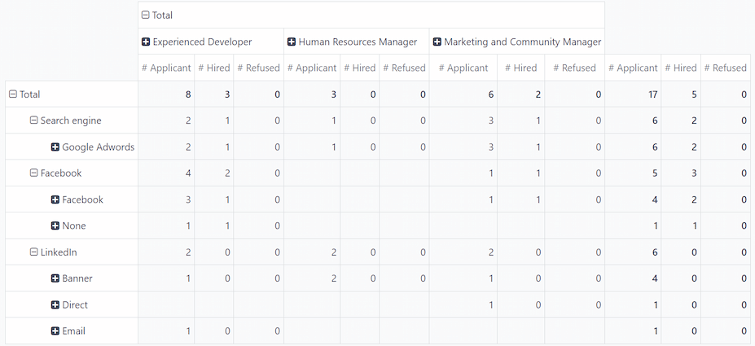This screenshot has width=755, height=346.
Task: Click Total row grand total applicant value 17
Action: pos(652,94)
